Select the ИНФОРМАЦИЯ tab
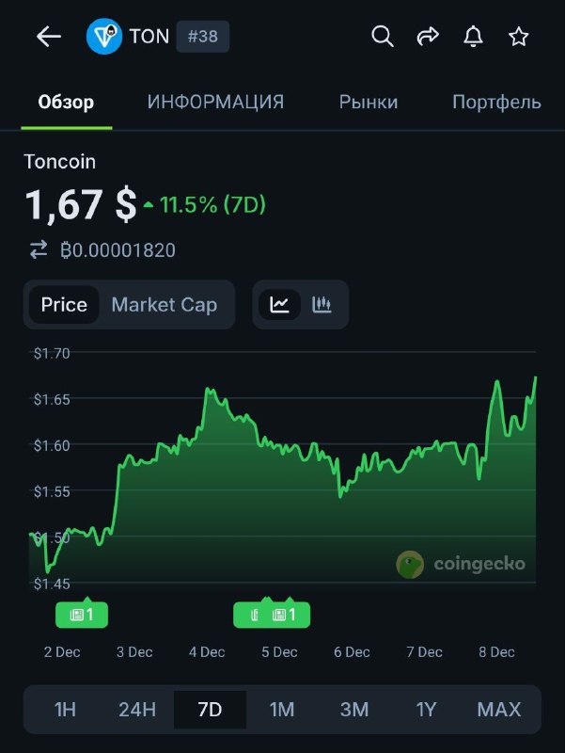 (x=214, y=102)
